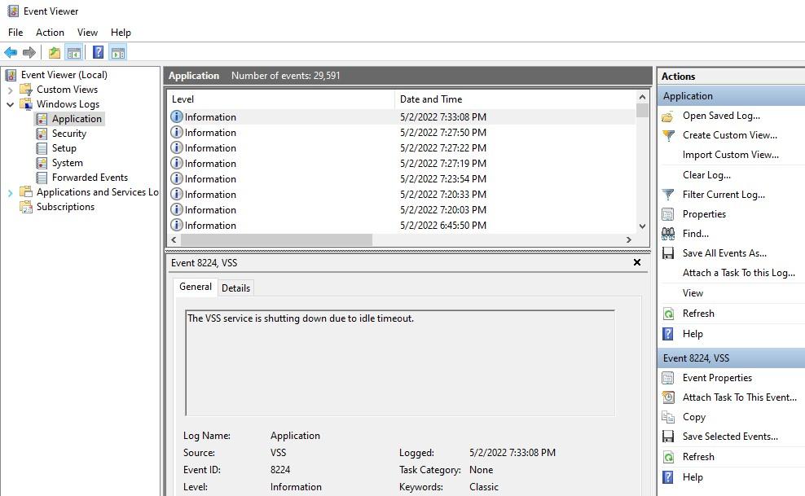Click Attach a Task To this Log
This screenshot has width=805, height=496.
(x=738, y=273)
